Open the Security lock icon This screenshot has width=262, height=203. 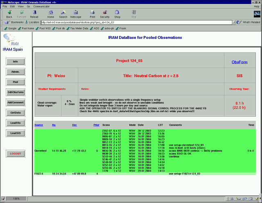(x=105, y=14)
